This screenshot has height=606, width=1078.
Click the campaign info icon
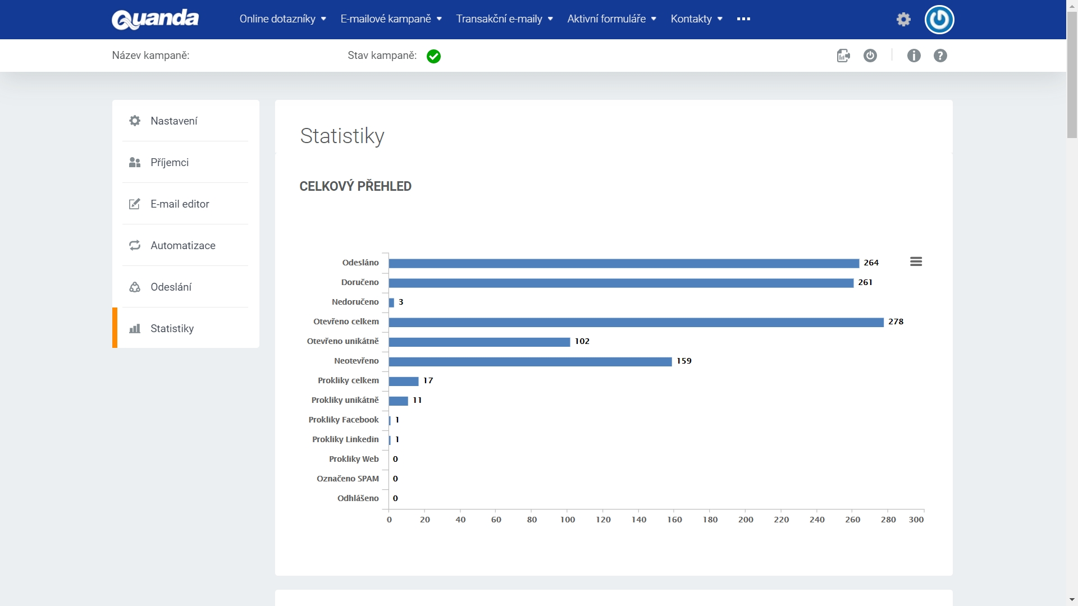pos(912,56)
